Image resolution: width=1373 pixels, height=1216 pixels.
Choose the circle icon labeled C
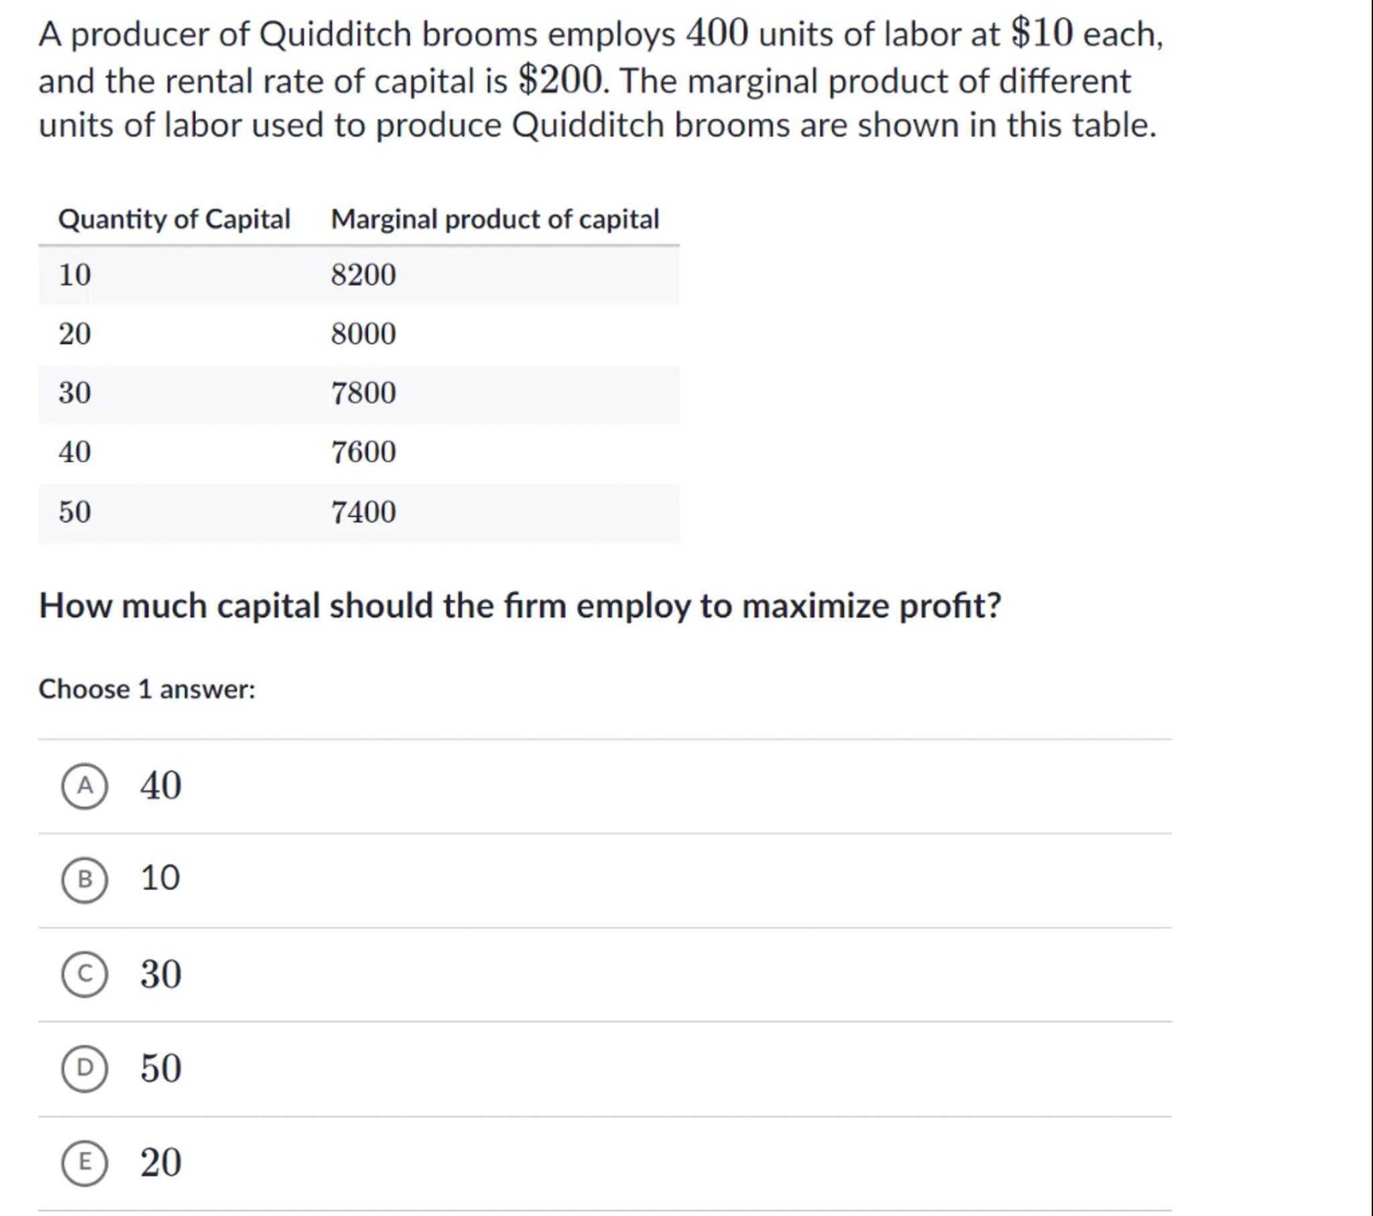(x=84, y=973)
